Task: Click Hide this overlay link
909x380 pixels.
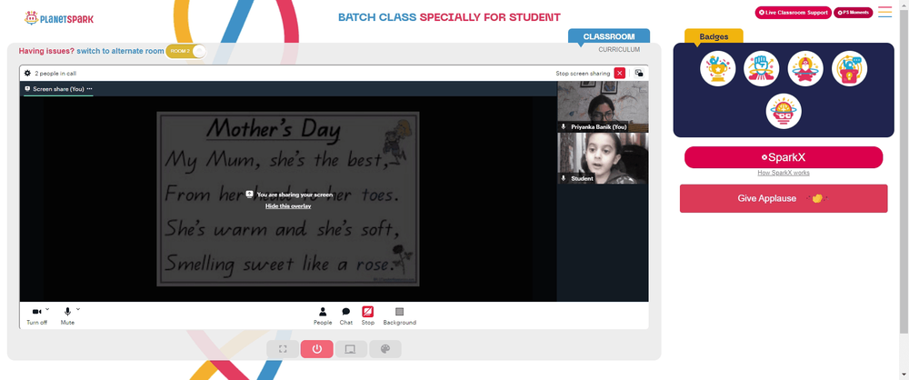Action: point(288,206)
